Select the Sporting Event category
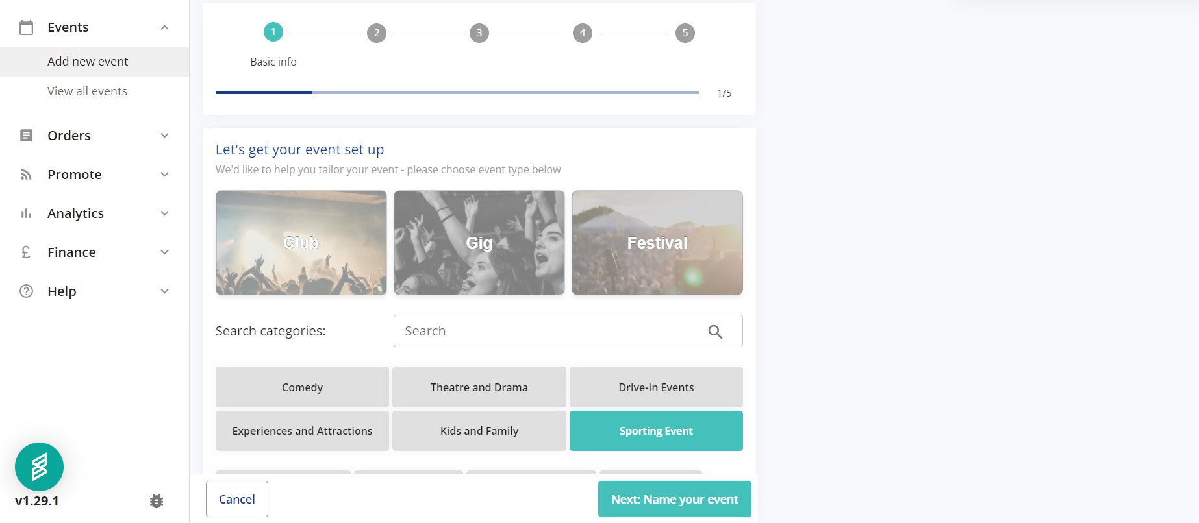 [x=656, y=431]
